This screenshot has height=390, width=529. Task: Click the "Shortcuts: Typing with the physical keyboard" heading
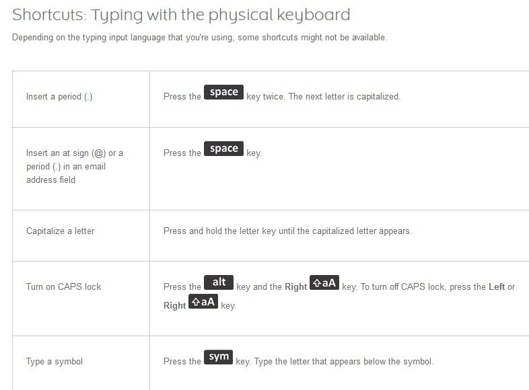(x=181, y=14)
